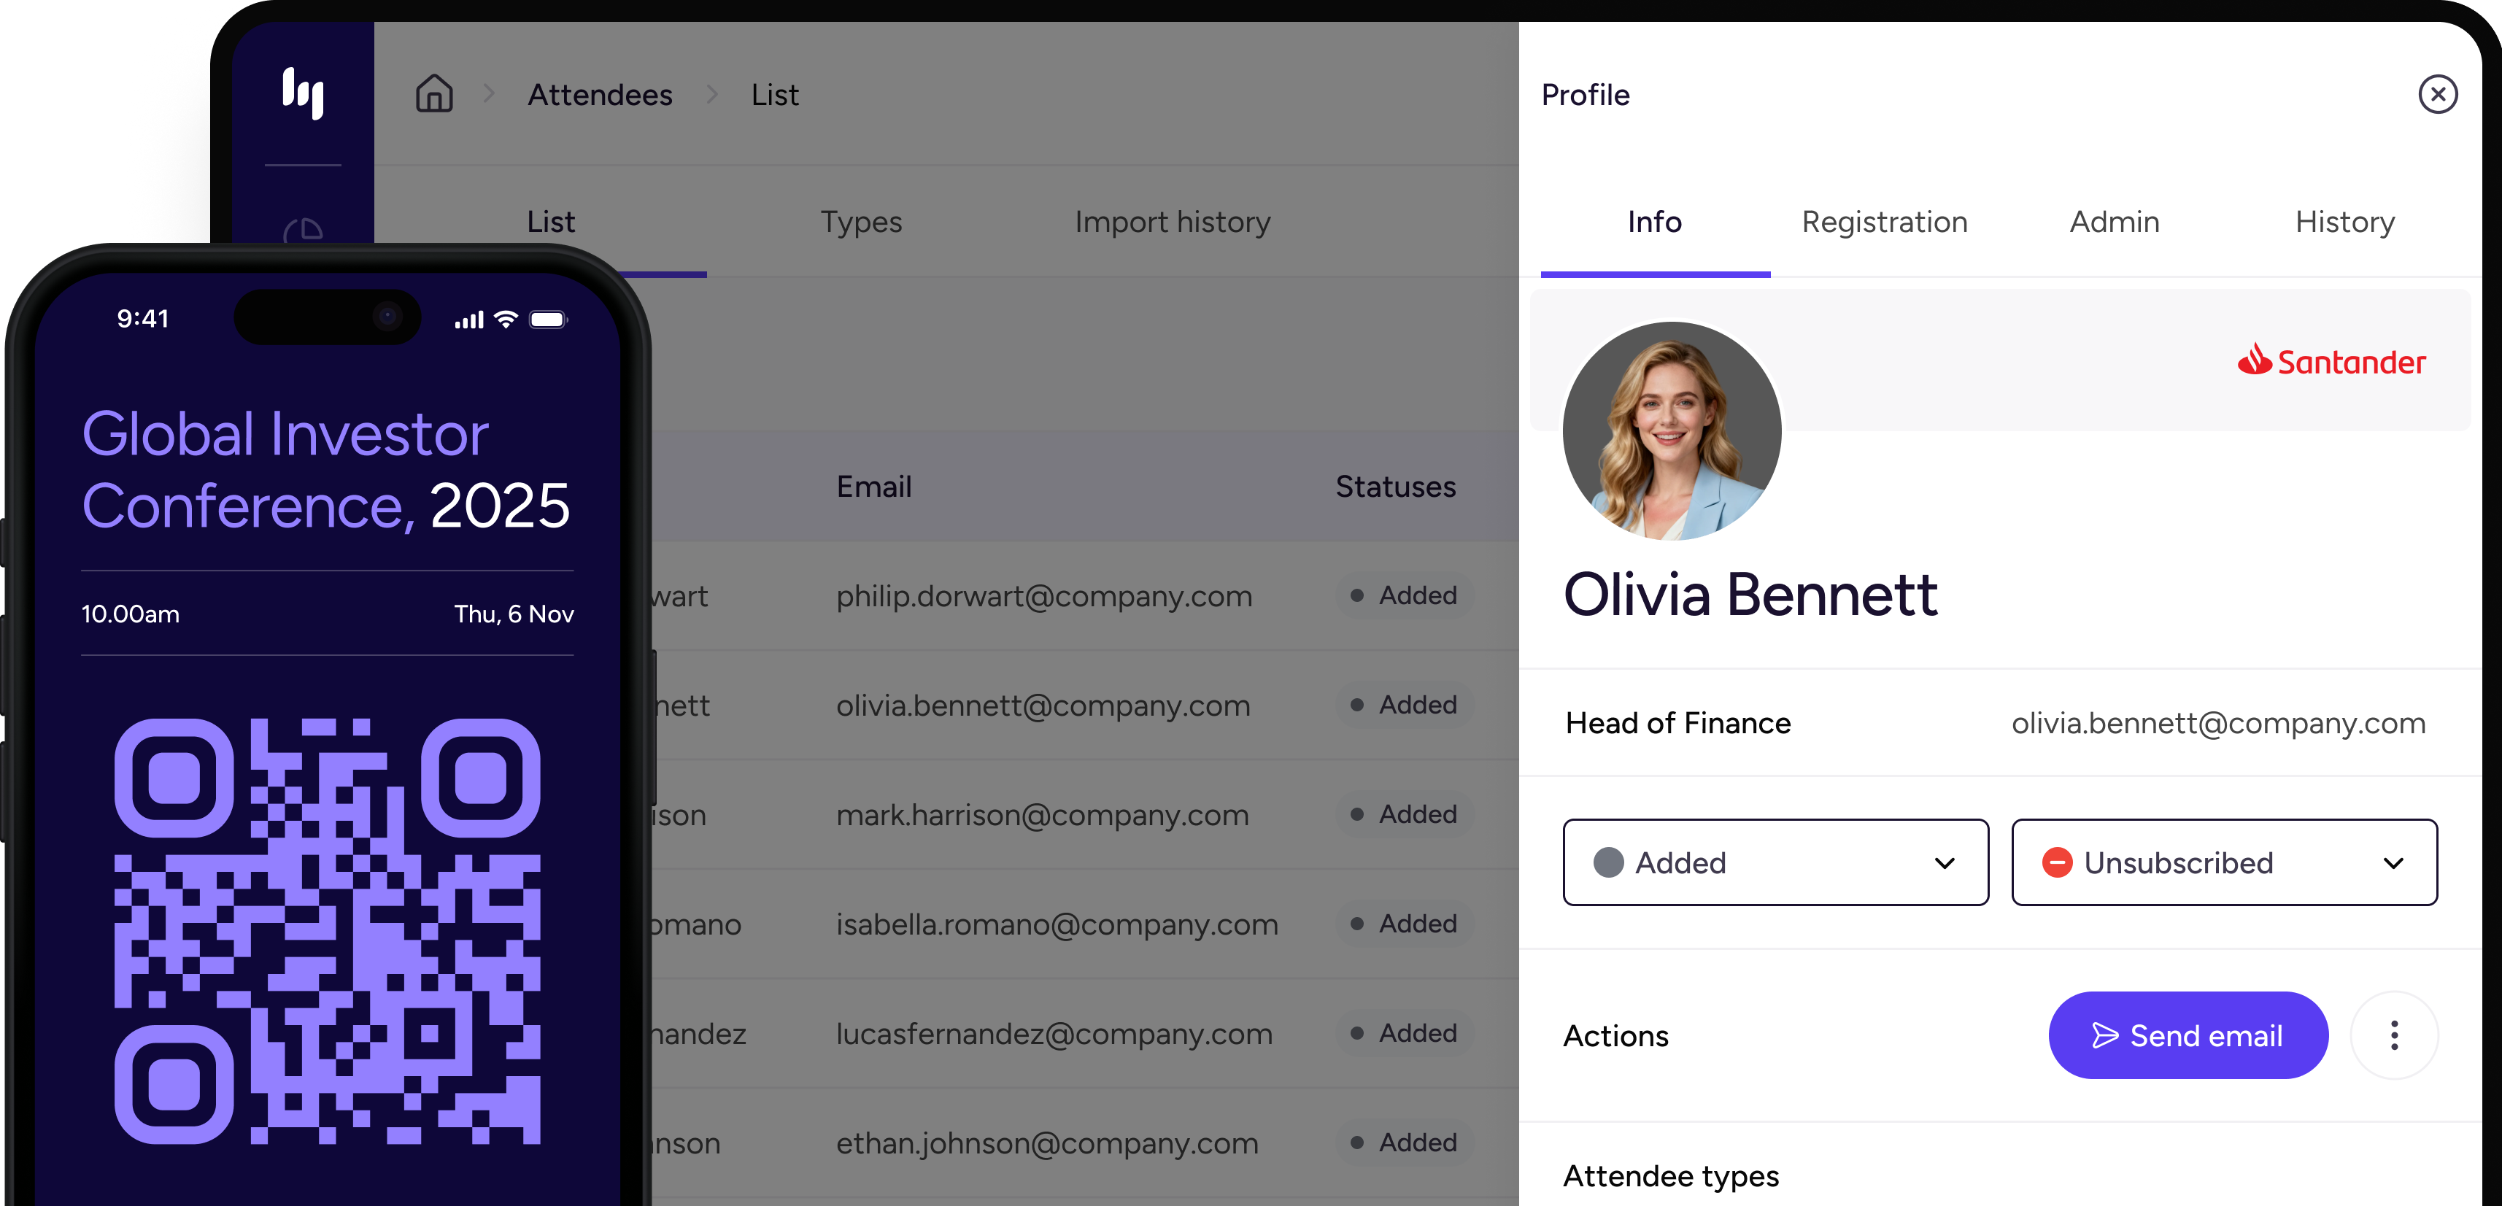Switch to the Registration tab

coord(1884,223)
